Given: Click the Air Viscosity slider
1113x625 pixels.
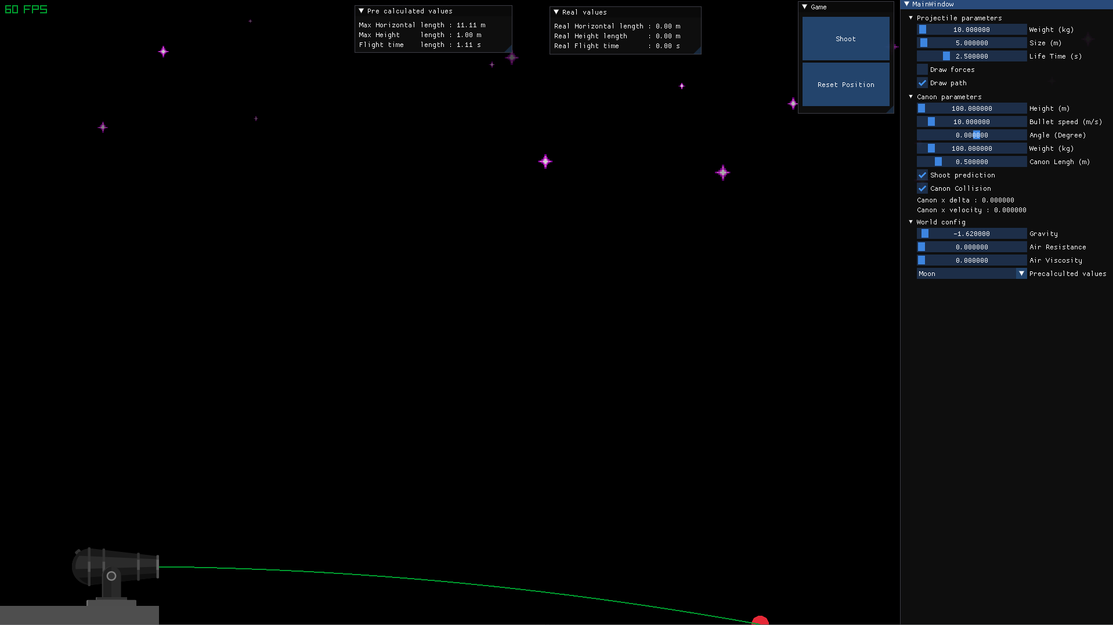Looking at the screenshot, I should (x=972, y=260).
